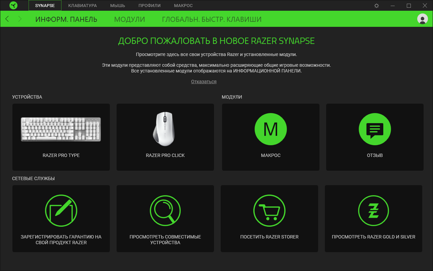433x271 pixels.
Task: Switch to the МЫШЬ tab
Action: [x=118, y=6]
